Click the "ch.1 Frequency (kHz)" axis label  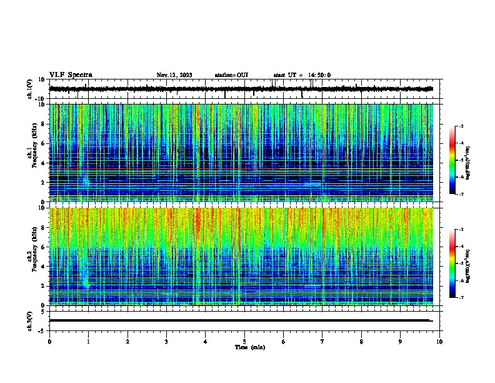[x=32, y=145]
